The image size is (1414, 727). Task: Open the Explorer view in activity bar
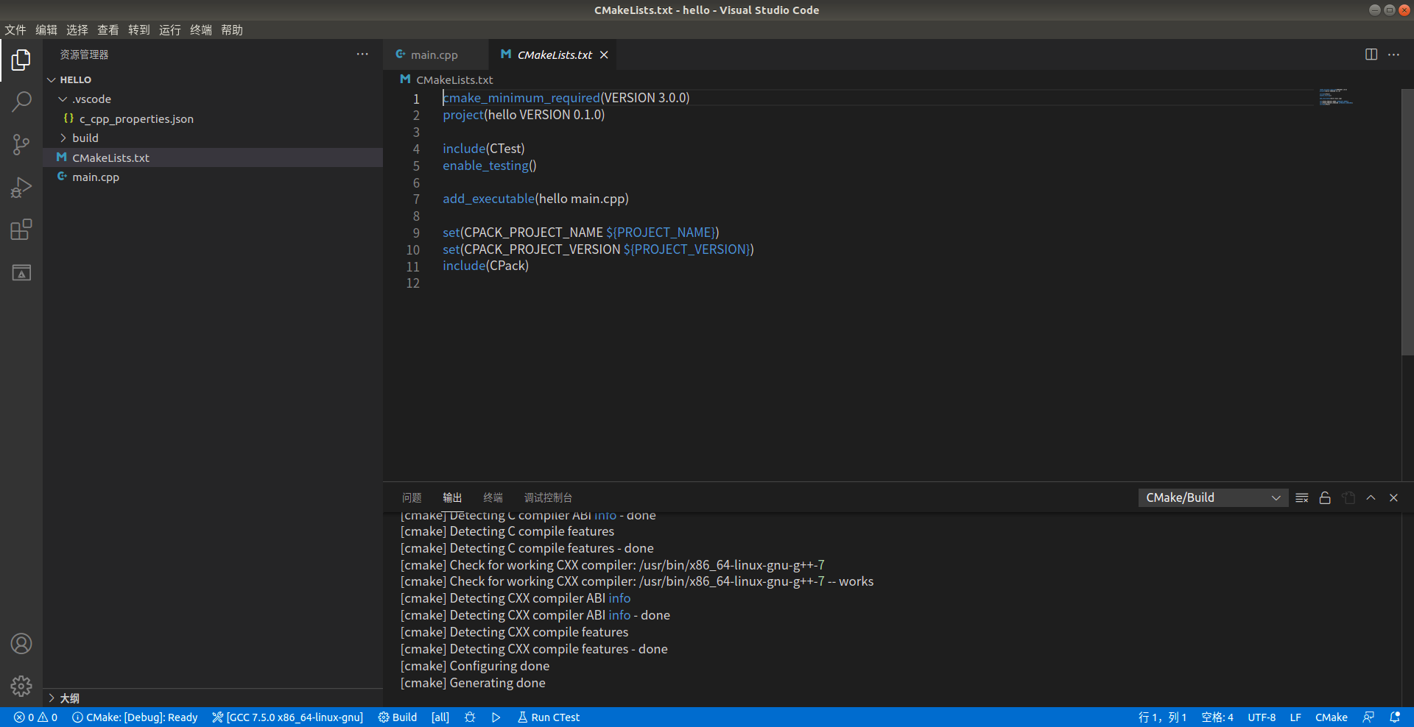tap(21, 60)
